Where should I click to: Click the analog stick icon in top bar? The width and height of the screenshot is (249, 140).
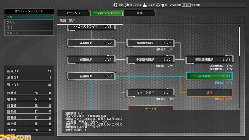[x=163, y=5]
